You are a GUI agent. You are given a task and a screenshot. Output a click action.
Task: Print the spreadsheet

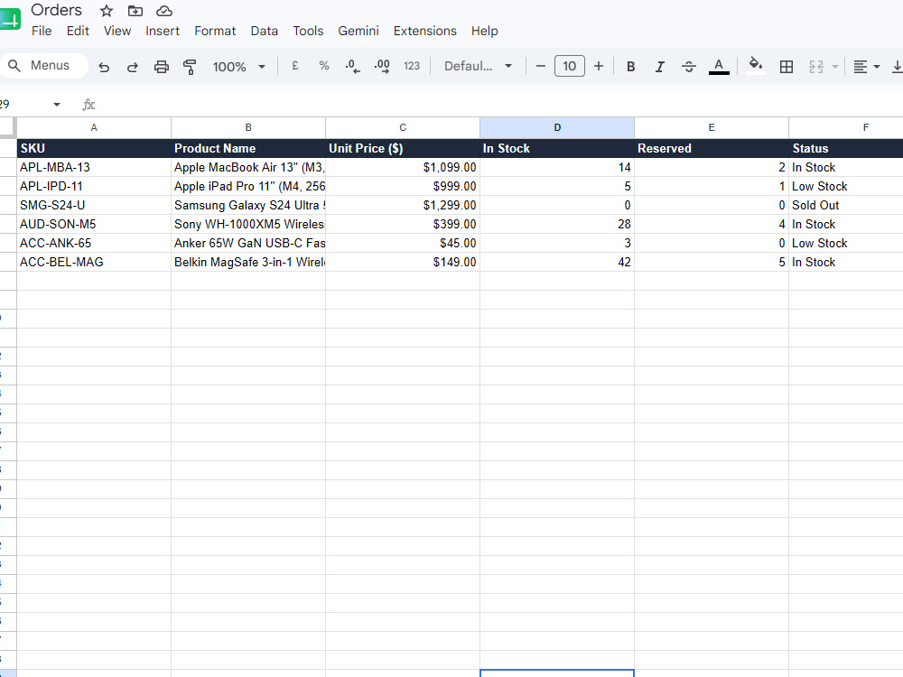(162, 67)
